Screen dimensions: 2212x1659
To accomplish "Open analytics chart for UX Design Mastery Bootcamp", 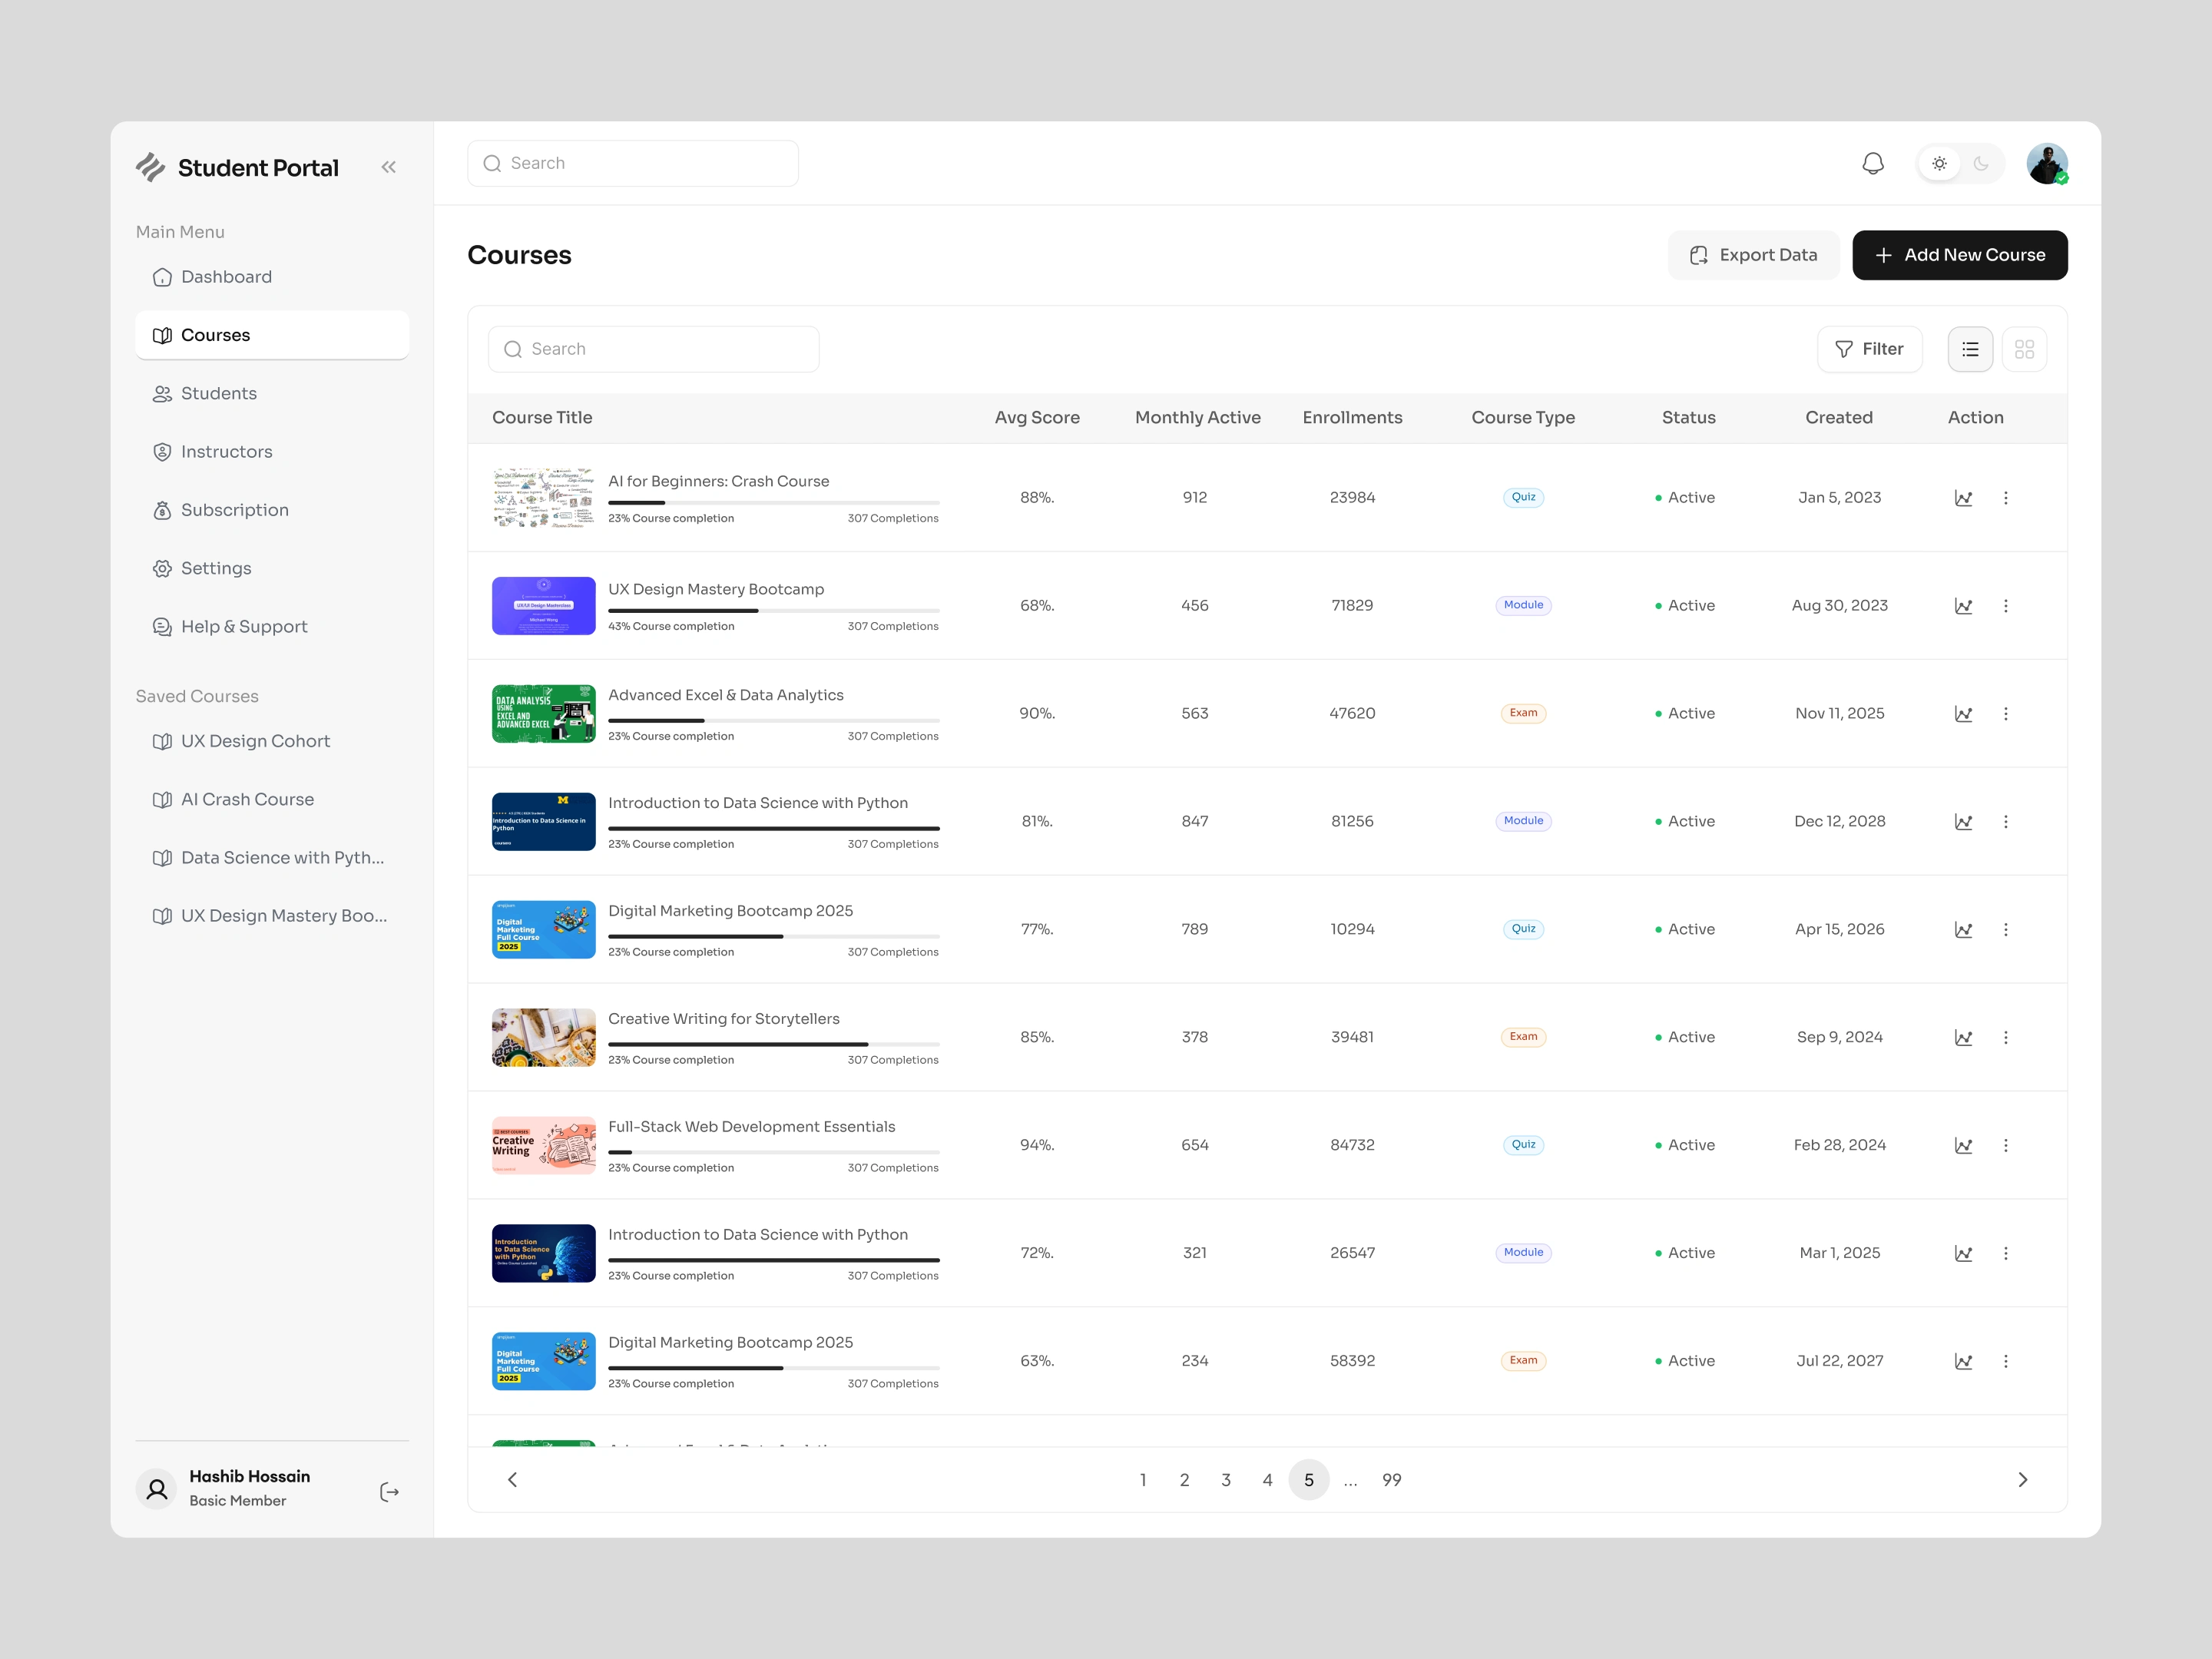I will [1963, 606].
